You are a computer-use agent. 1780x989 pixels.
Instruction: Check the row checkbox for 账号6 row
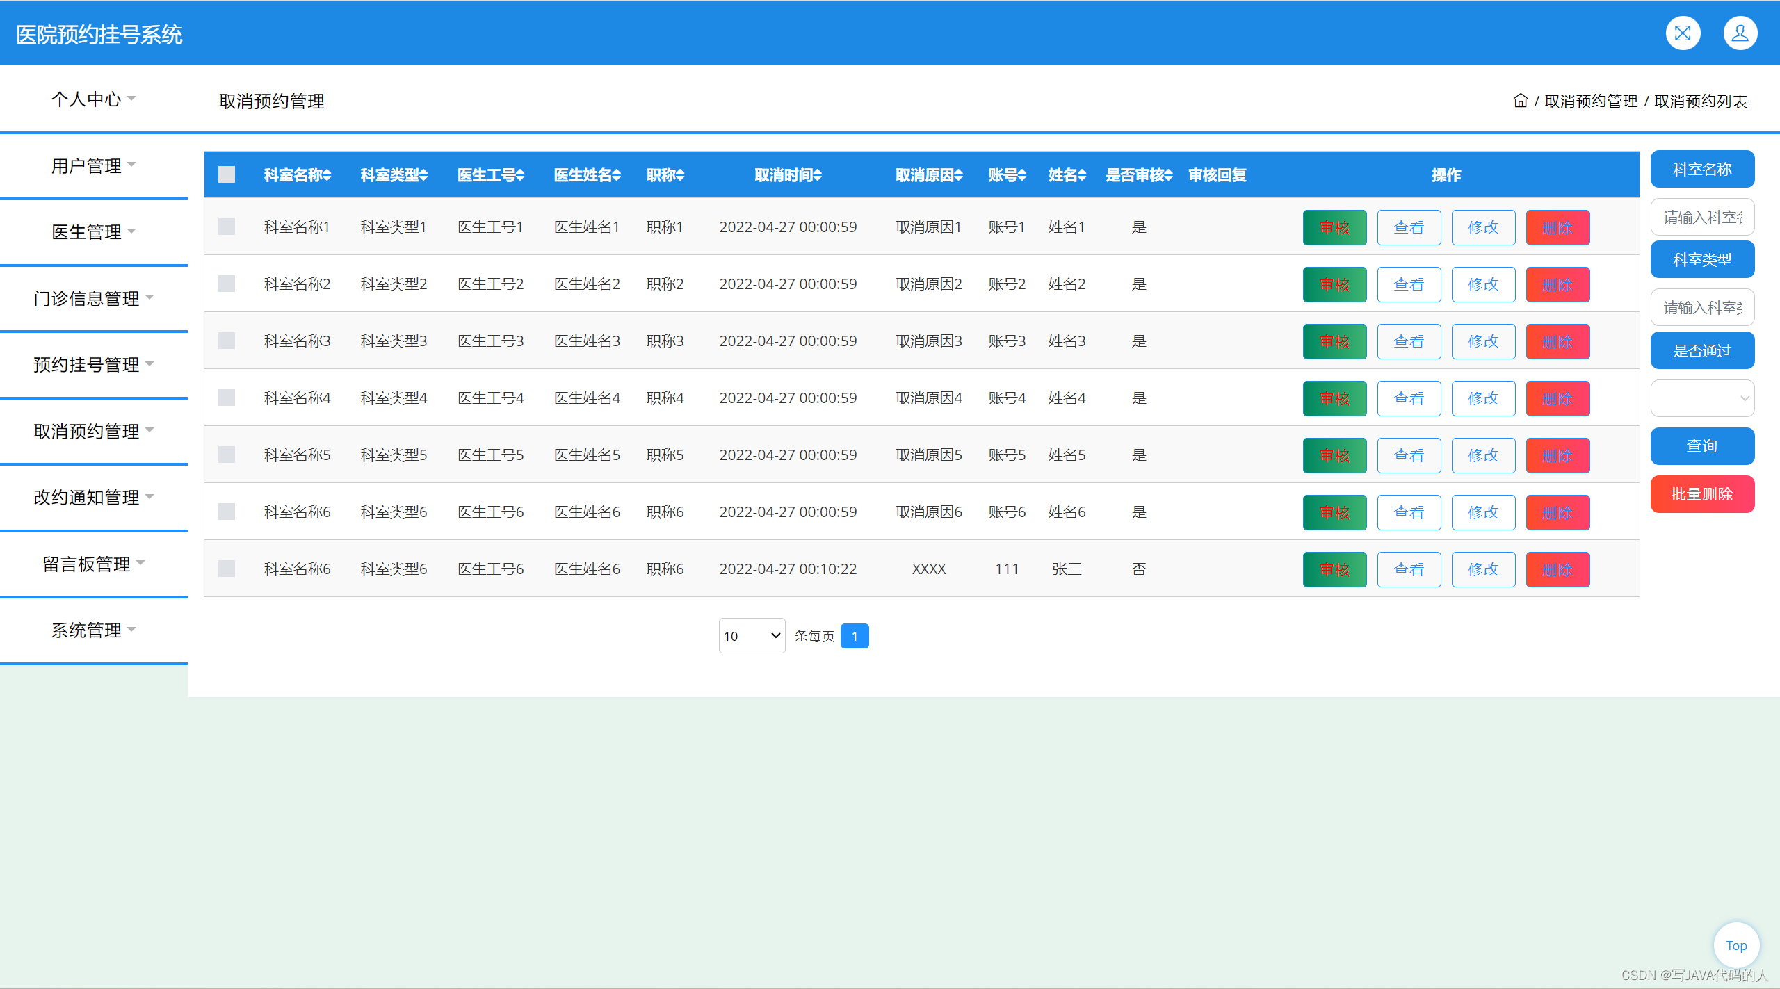[x=227, y=512]
